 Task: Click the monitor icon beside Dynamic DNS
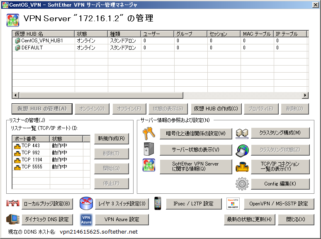point(13,219)
